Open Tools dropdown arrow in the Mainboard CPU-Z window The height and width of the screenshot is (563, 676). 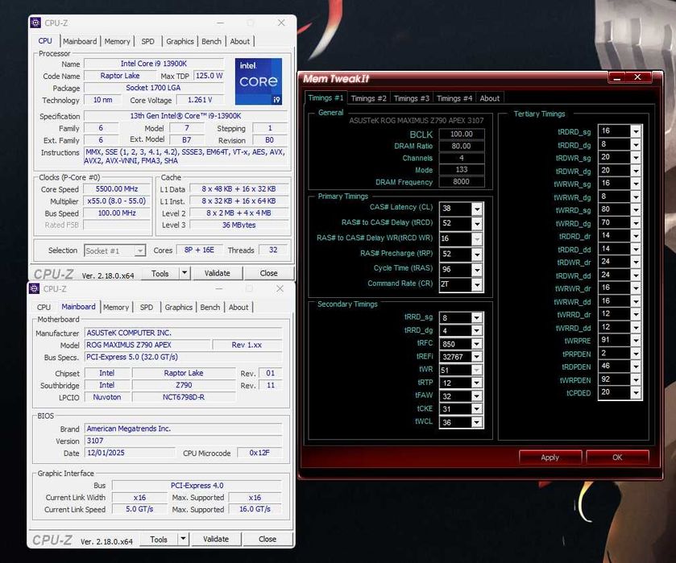point(183,540)
